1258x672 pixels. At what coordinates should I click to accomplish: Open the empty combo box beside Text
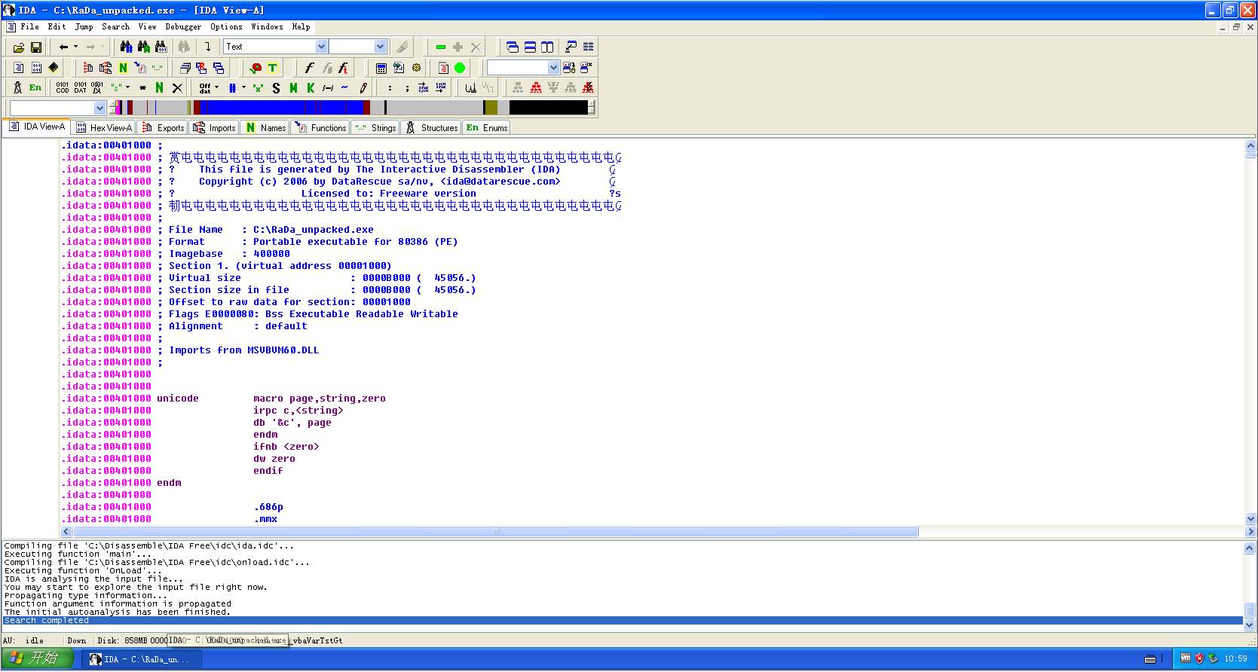(x=358, y=47)
